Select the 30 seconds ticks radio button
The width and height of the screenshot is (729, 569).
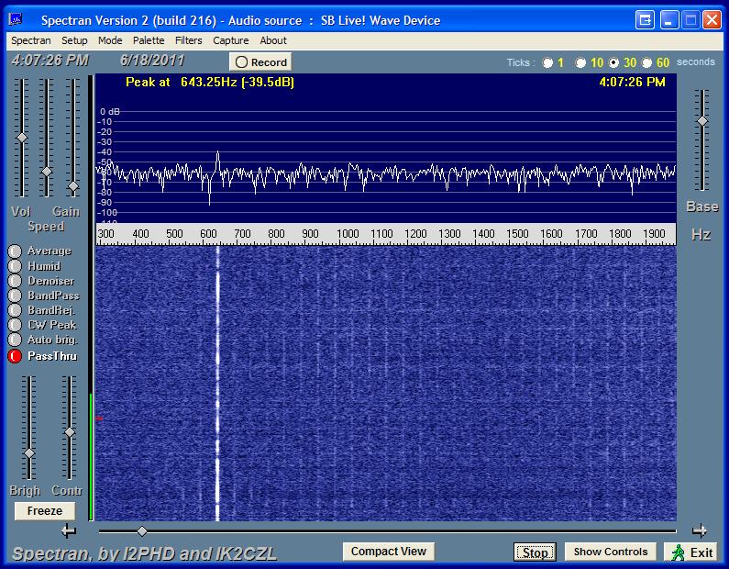click(613, 62)
